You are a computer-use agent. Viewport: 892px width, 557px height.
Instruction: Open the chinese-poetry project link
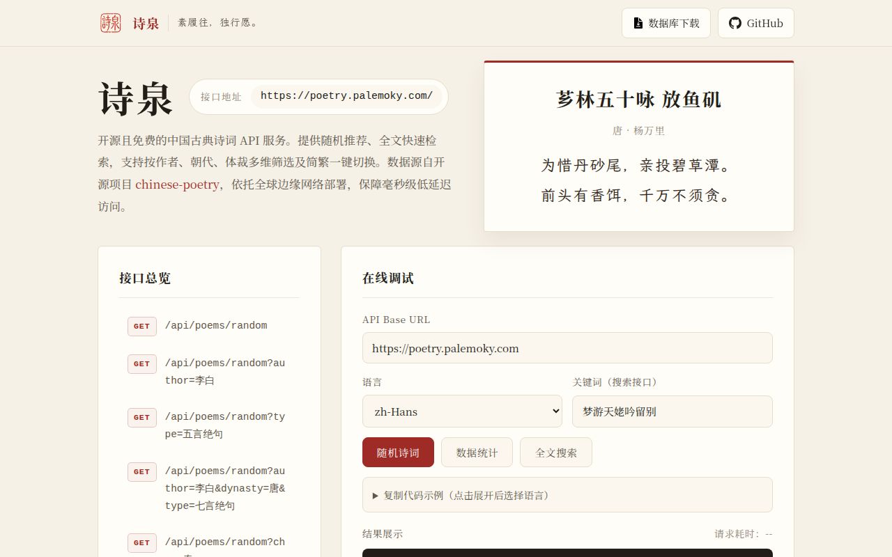[x=177, y=185]
